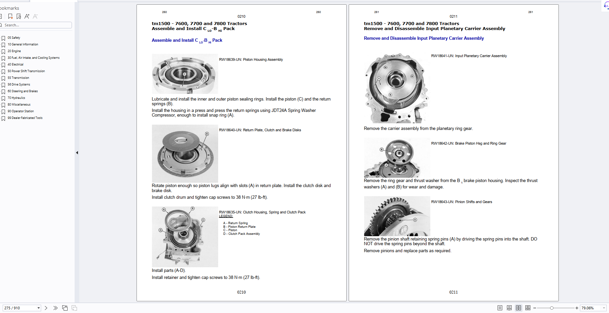The height and width of the screenshot is (313, 609).
Task: Click the bookmark icon beside 55 Transmission
Action: click(x=3, y=79)
